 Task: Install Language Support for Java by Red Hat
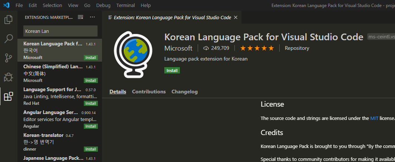coord(91,103)
